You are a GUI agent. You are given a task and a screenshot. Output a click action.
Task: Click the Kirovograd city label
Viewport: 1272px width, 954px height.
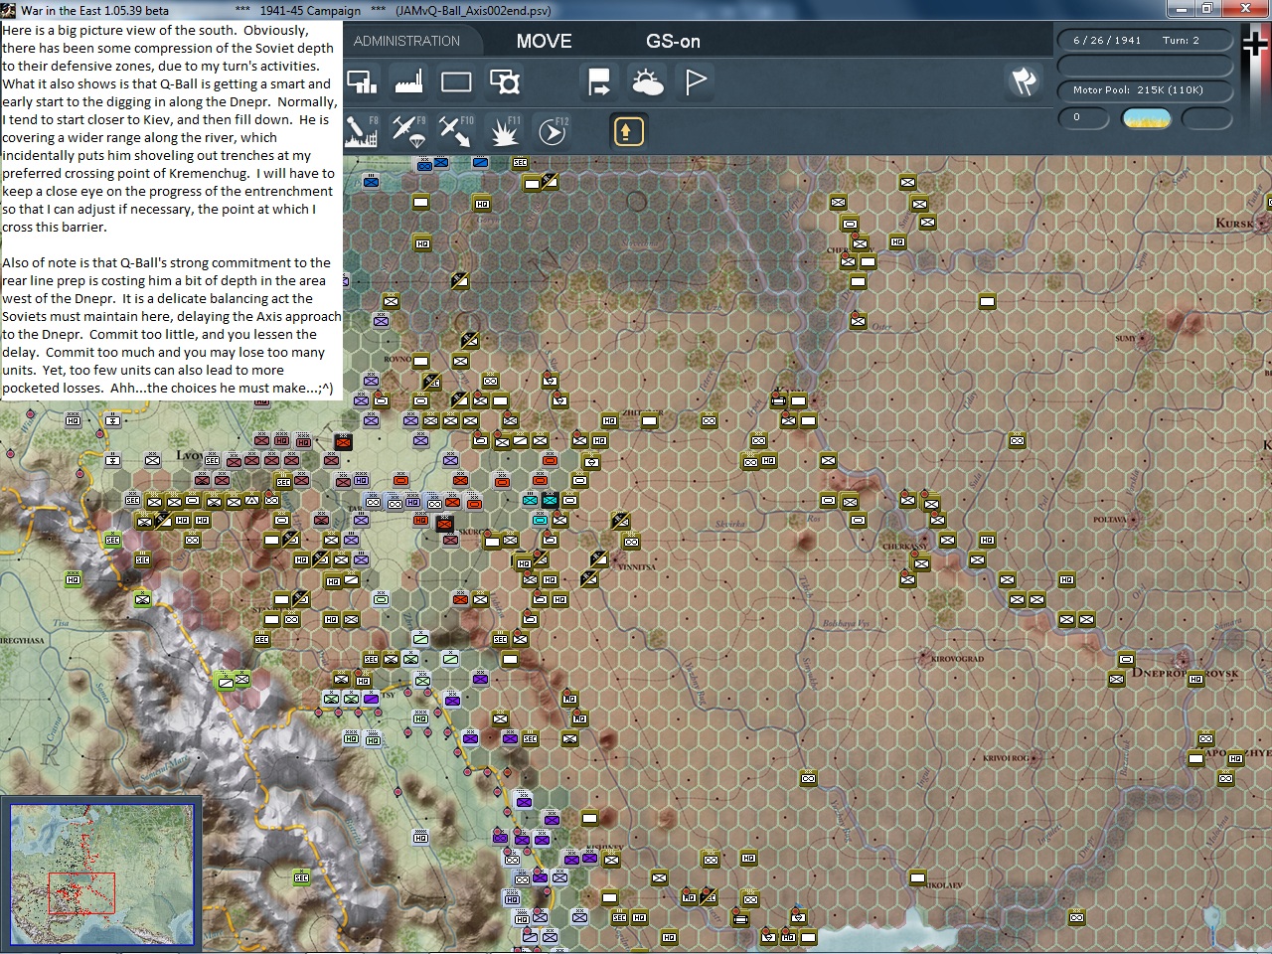point(956,659)
